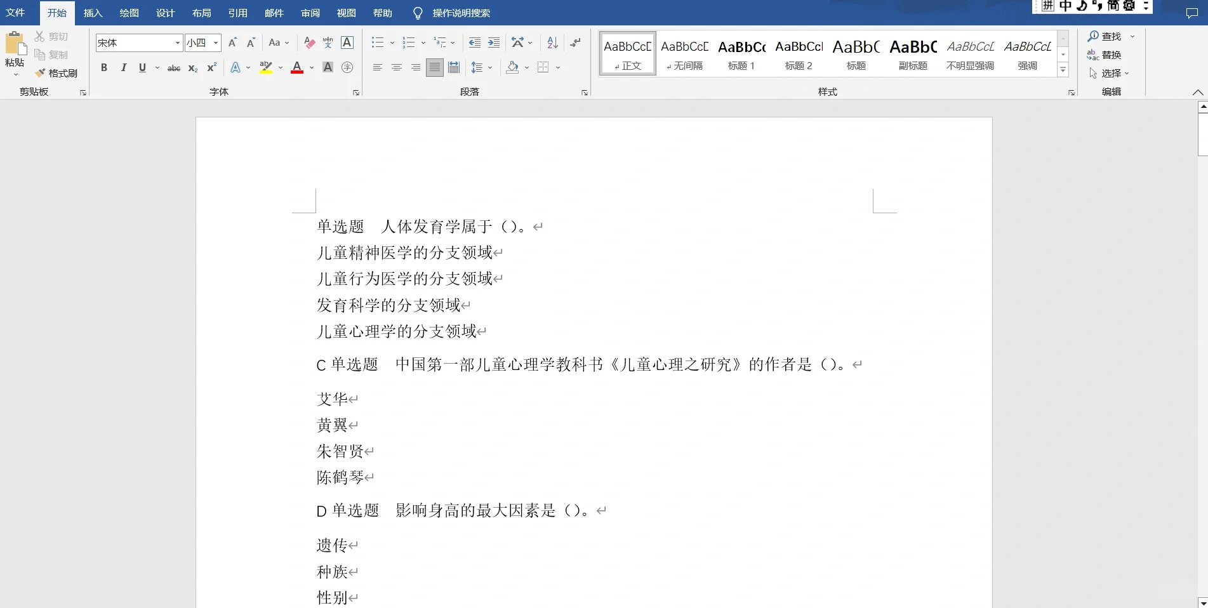
Task: Open line and paragraph spacing options
Action: [477, 67]
